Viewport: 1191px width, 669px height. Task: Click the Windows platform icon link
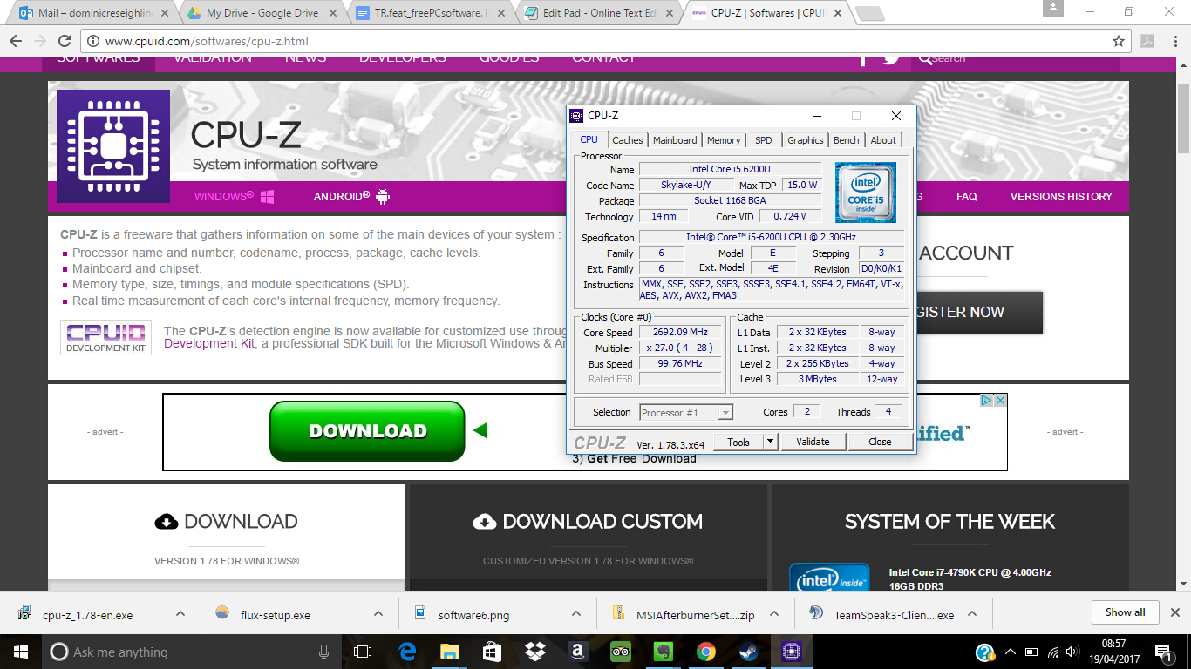click(267, 197)
